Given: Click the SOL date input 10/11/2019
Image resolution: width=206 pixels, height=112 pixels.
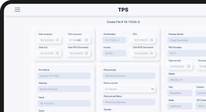Looking at the screenshot, I should point(143,40).
